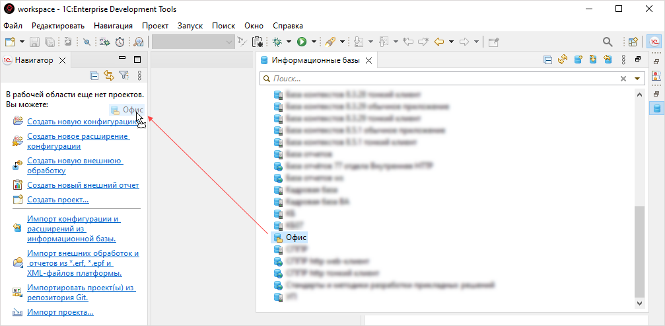Open the Проект menu
This screenshot has height=326, width=665.
pos(155,26)
